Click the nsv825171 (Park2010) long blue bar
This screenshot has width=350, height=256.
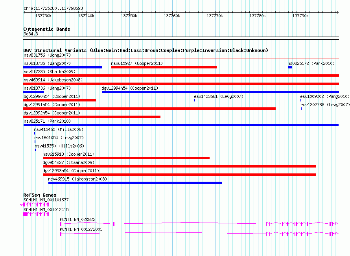[181, 125]
